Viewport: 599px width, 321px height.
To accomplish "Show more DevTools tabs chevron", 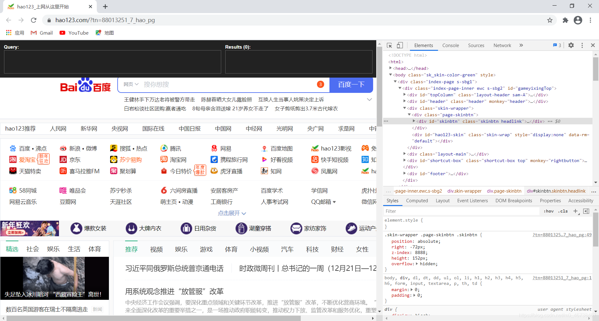I will point(521,46).
